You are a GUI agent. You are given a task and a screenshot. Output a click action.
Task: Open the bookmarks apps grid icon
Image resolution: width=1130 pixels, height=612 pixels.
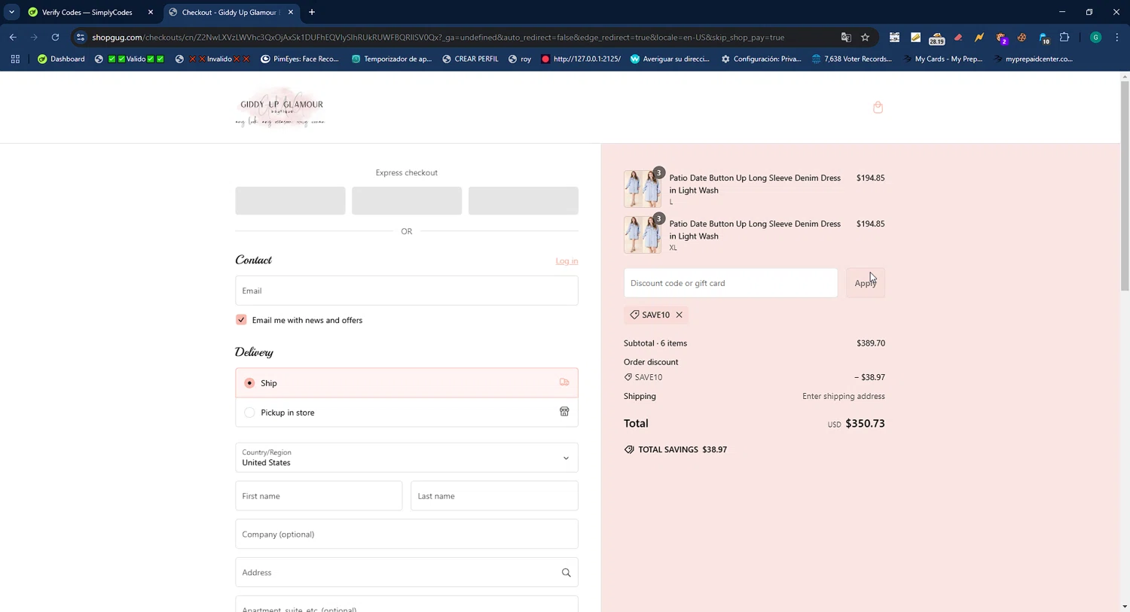click(x=15, y=59)
